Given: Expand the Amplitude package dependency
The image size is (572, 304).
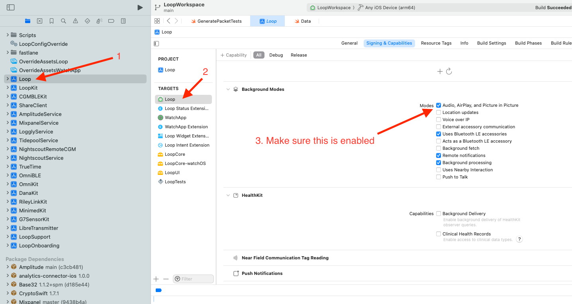Looking at the screenshot, I should tap(8, 267).
